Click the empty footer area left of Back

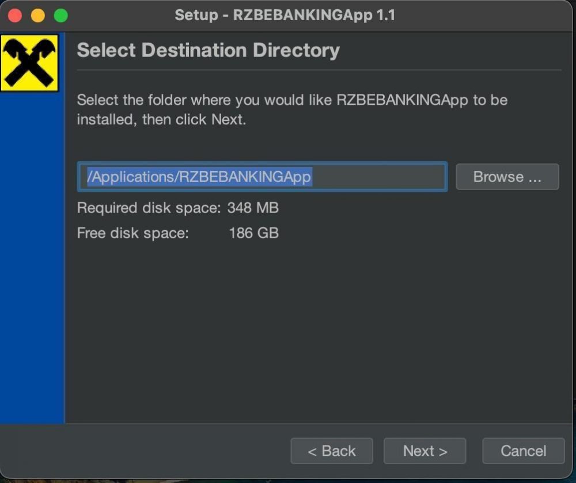(144, 451)
